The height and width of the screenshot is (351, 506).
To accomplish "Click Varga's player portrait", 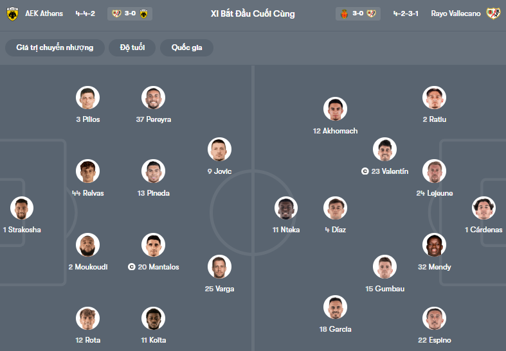I will tap(219, 267).
